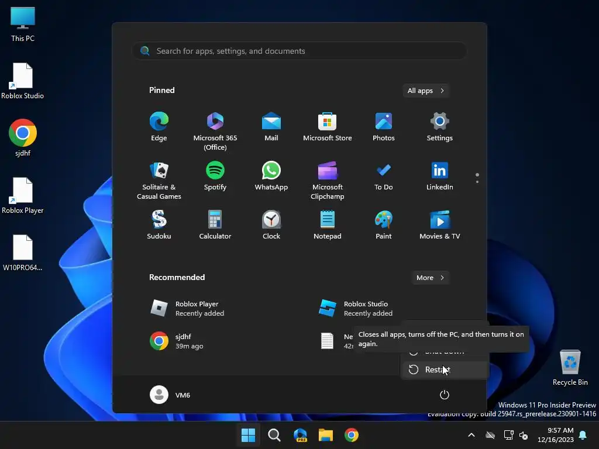599x449 pixels.
Task: Open LinkedIn pinned app
Action: coord(440,177)
